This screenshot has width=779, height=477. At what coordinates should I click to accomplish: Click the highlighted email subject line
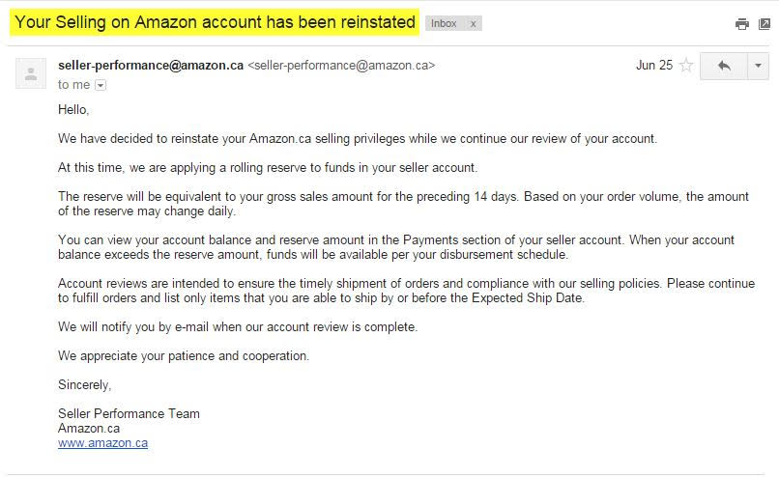coord(215,22)
